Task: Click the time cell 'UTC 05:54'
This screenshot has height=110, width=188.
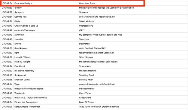Action: coord(7,17)
